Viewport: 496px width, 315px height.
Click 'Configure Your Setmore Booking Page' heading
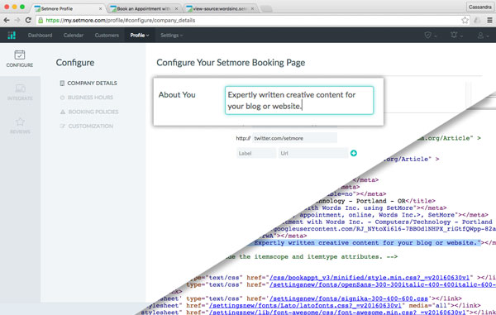coord(231,63)
